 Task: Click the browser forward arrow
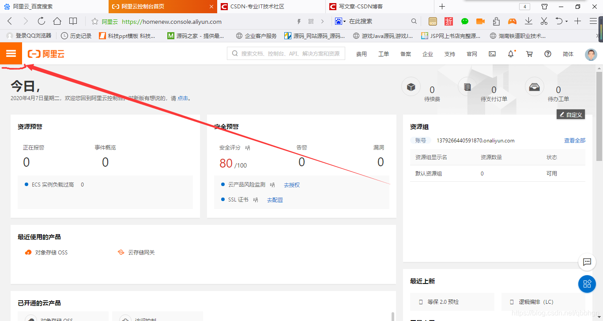25,21
